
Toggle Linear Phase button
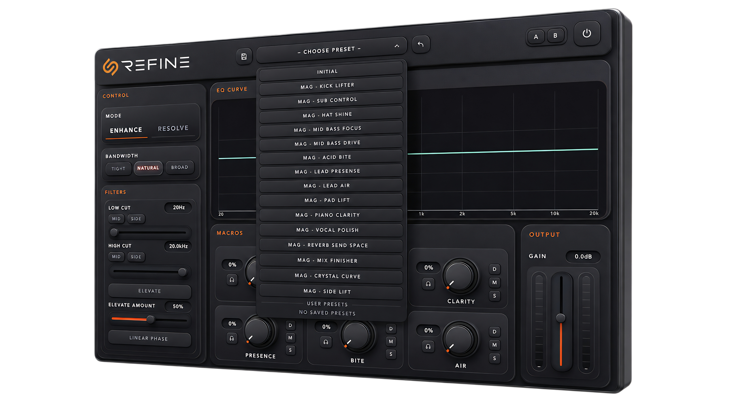pos(149,338)
